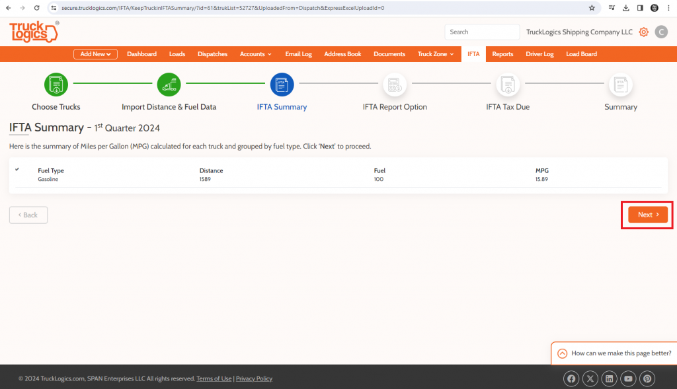
Task: Click the IFTA Tax Due step icon
Action: pyautogui.click(x=508, y=85)
